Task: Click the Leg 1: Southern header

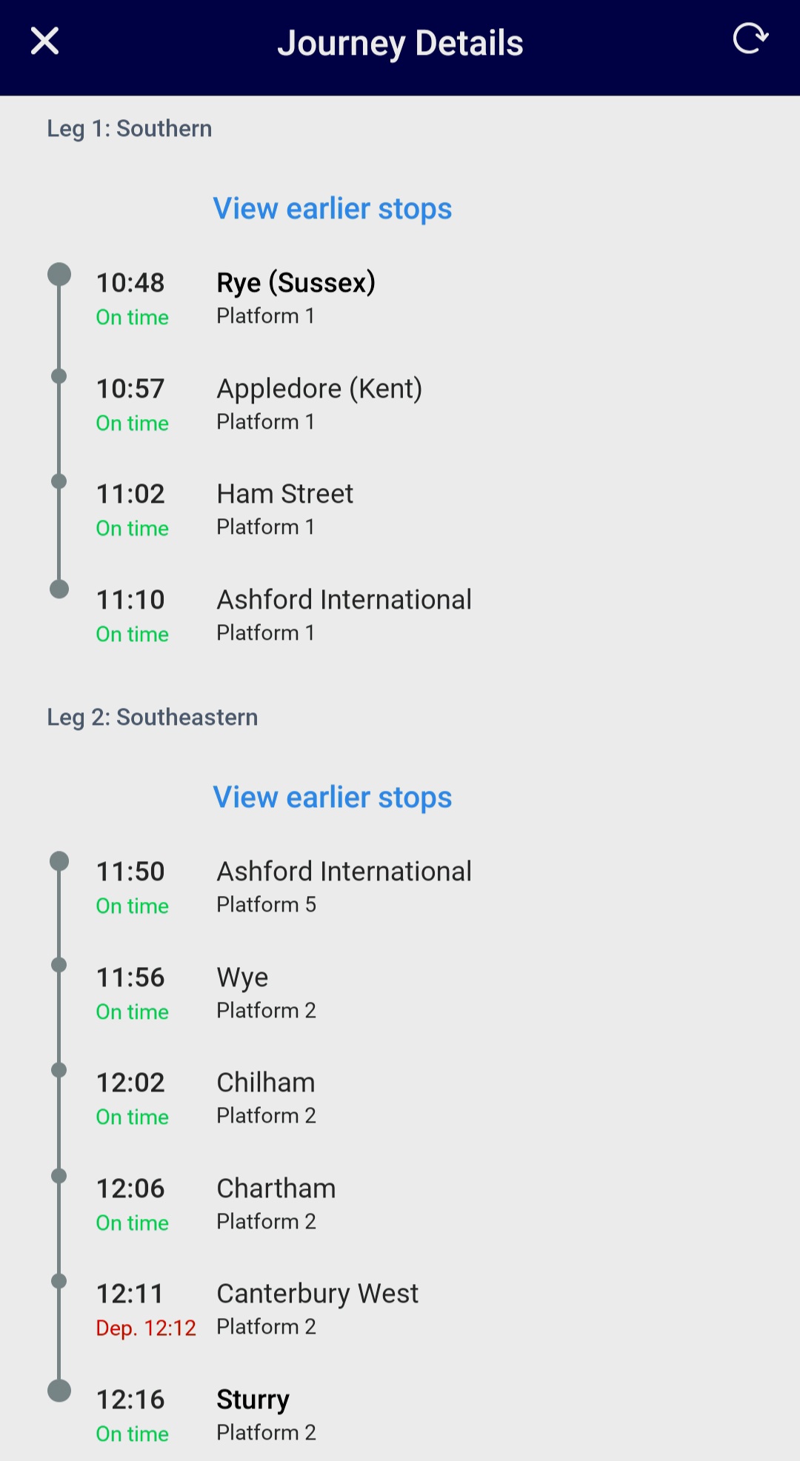Action: point(130,129)
